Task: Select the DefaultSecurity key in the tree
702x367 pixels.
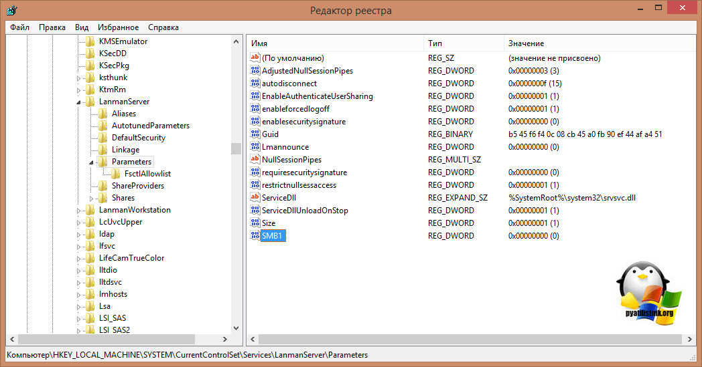Action: coord(139,138)
